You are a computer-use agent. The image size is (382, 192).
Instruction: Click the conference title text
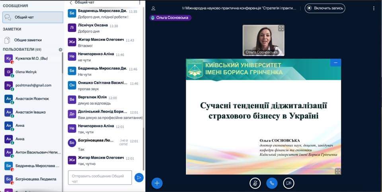coord(239,8)
